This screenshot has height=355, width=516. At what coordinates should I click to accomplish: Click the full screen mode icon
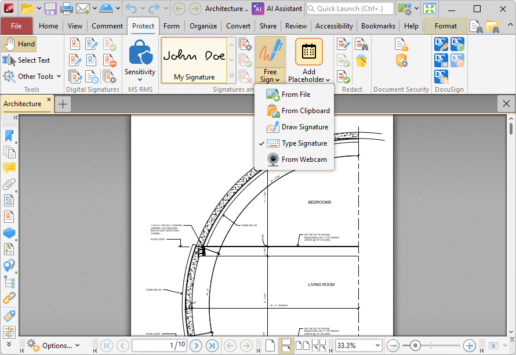point(430,9)
